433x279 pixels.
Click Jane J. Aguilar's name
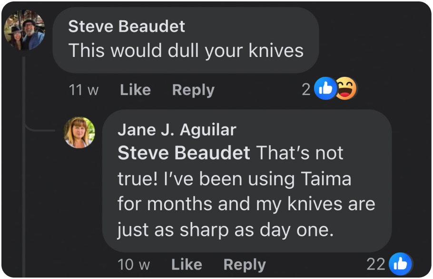[177, 130]
